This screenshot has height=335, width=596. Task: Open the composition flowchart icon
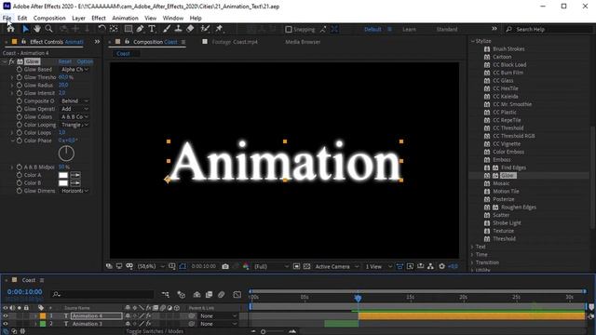pos(430,267)
